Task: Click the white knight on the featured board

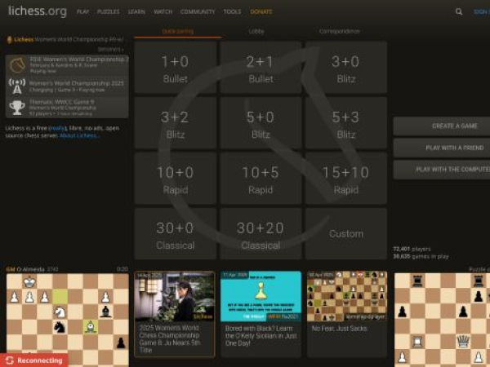Action: click(x=60, y=312)
